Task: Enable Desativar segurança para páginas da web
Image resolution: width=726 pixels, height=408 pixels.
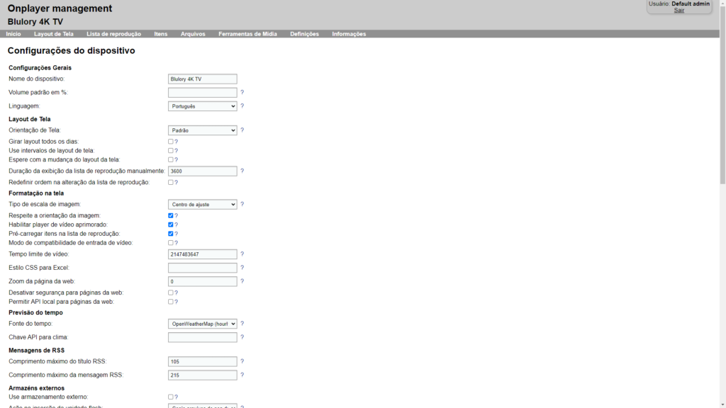Action: click(170, 293)
